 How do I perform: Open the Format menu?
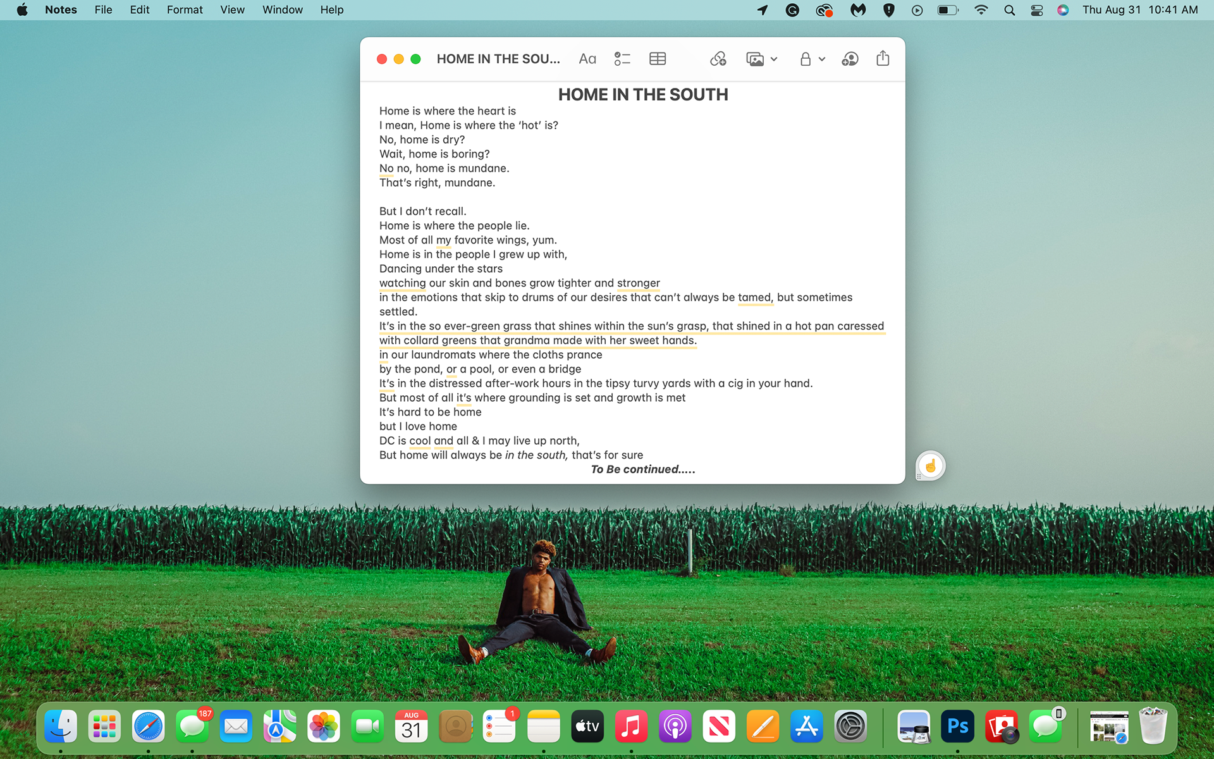[x=185, y=10]
